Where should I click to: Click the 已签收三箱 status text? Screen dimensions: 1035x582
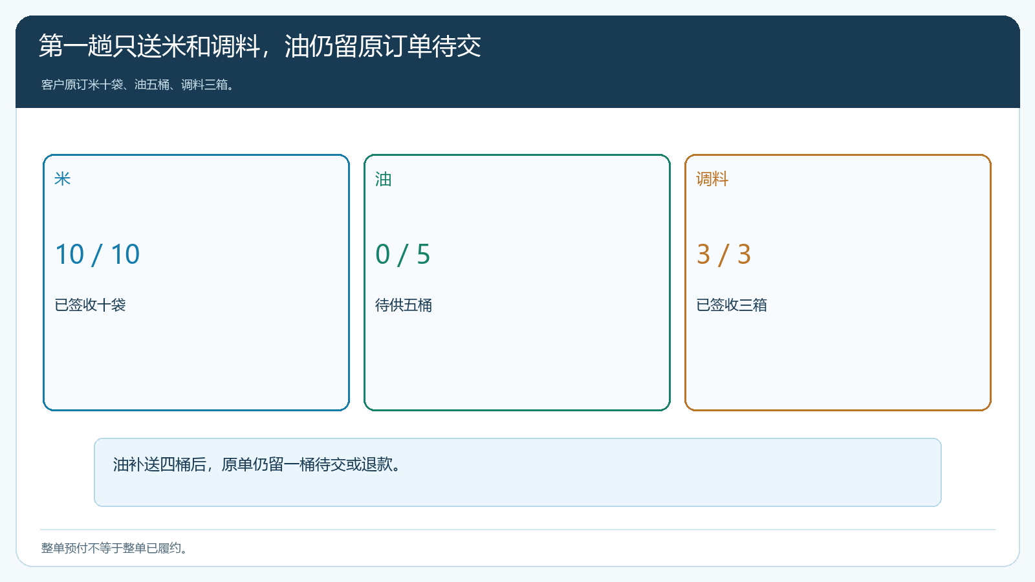732,305
